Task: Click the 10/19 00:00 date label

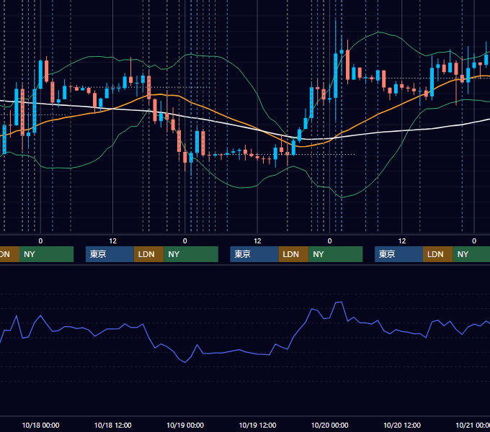Action: [x=185, y=425]
